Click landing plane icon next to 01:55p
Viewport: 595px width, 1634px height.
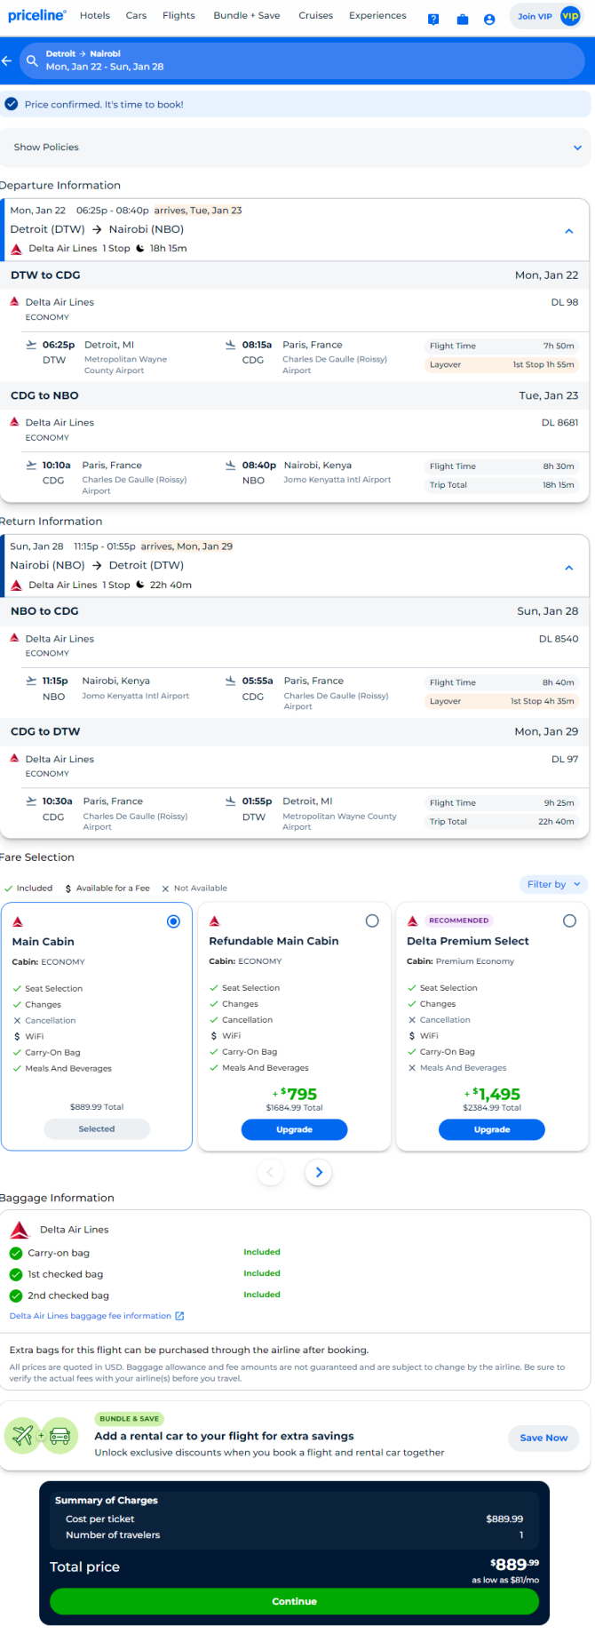(231, 801)
